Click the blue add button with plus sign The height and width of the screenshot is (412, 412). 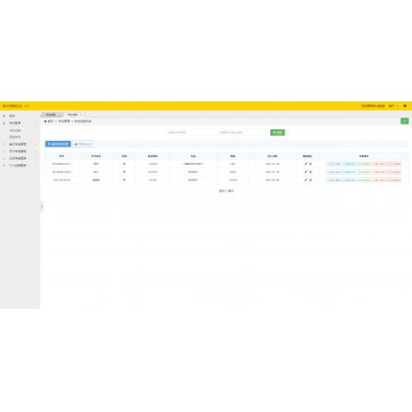click(x=58, y=144)
